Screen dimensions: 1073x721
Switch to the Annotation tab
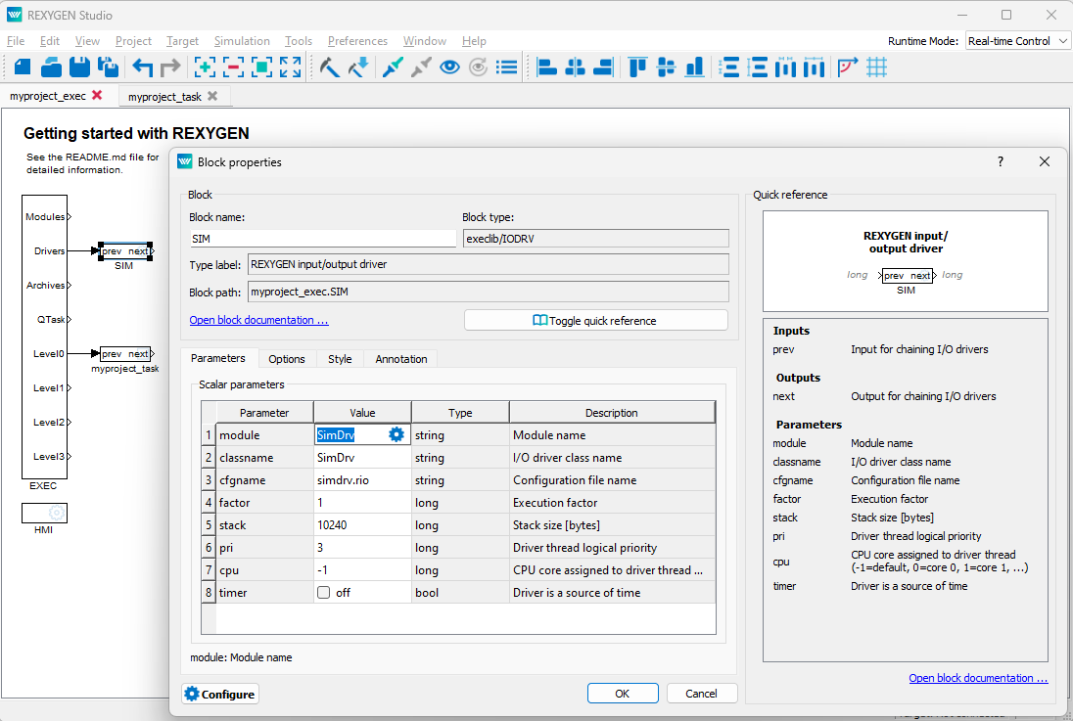tap(401, 359)
